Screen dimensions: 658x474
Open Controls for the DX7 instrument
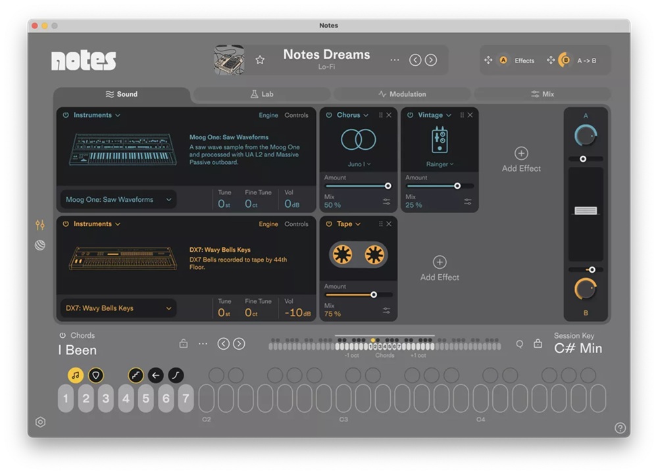pos(296,224)
